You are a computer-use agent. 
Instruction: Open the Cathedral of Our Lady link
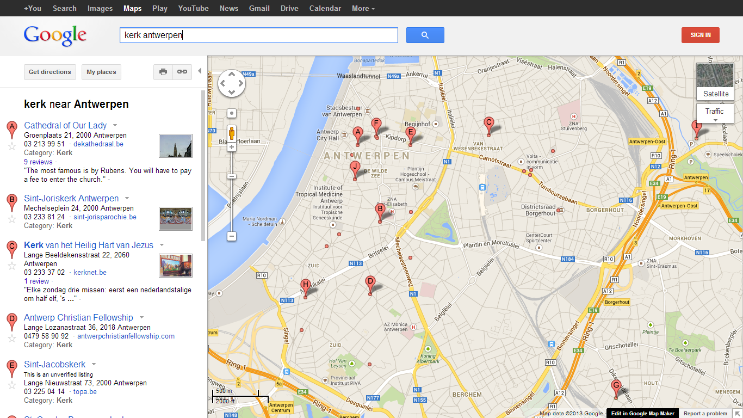click(65, 125)
